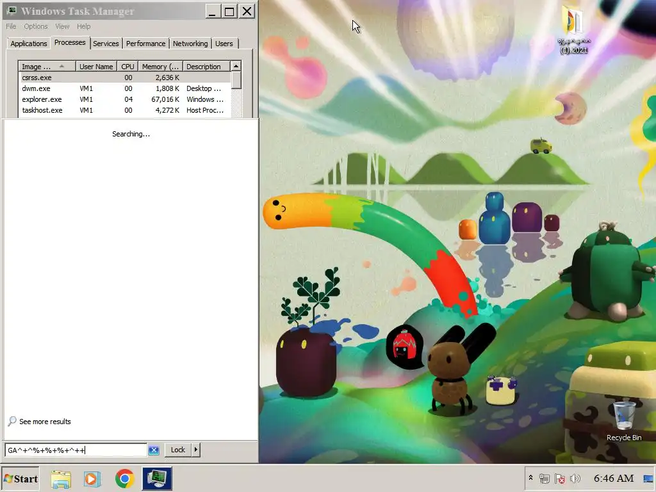Click the Start button
This screenshot has width=656, height=492.
click(x=20, y=479)
